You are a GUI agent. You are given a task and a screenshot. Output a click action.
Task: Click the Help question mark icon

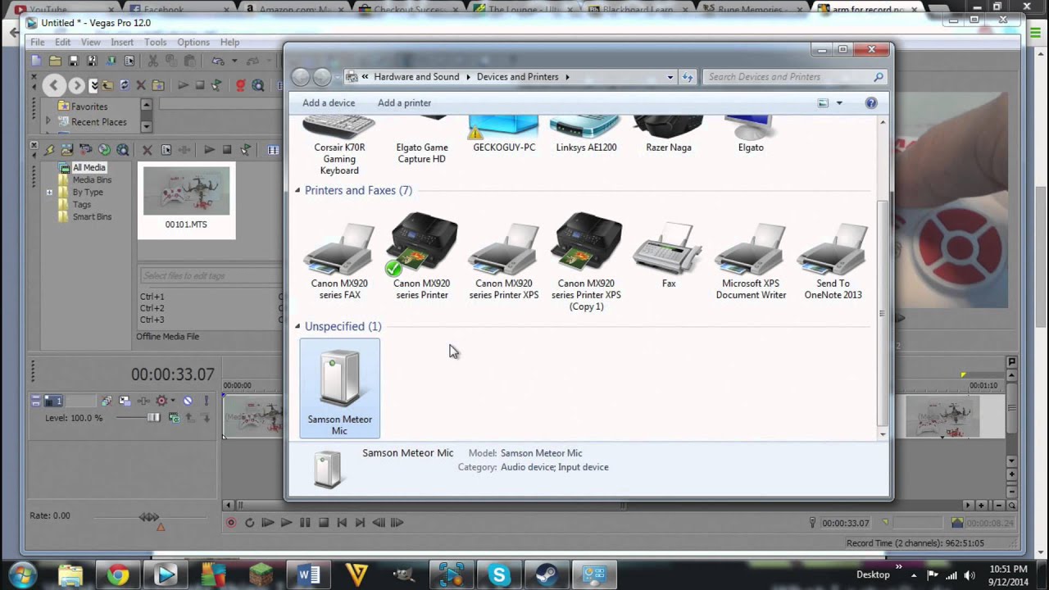[x=871, y=102]
